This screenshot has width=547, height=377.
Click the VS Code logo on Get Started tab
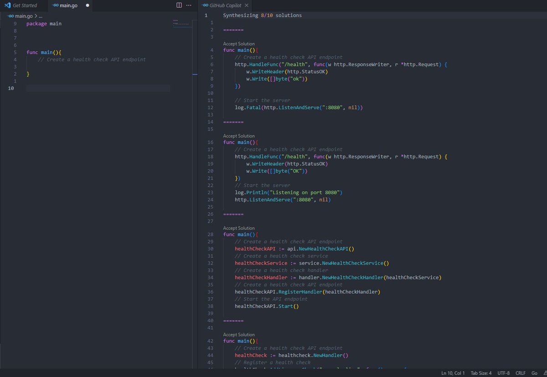(7, 5)
